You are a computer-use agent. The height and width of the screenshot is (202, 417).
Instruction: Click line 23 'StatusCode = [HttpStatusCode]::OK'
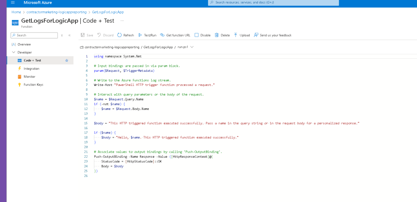point(131,161)
